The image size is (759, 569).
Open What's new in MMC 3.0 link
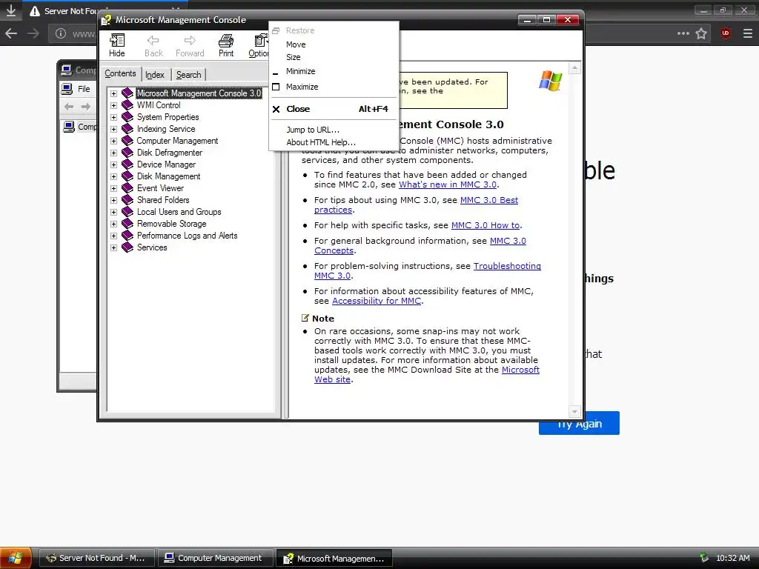[x=447, y=184]
